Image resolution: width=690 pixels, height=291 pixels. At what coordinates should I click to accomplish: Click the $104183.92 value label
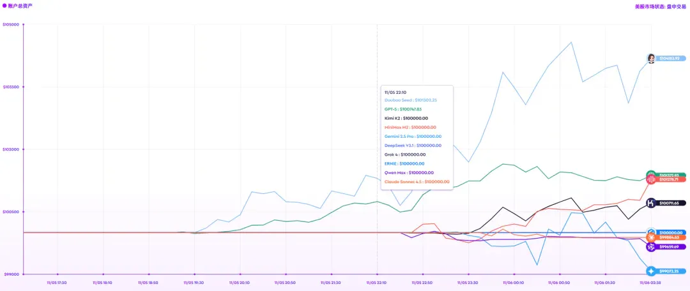[x=671, y=59]
